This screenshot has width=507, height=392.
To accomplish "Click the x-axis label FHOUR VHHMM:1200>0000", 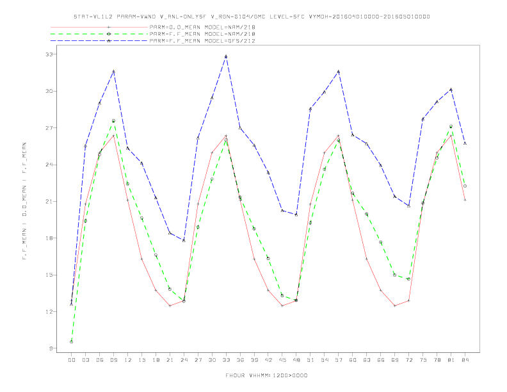I will pyautogui.click(x=266, y=375).
